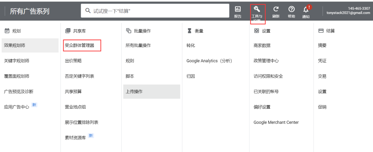
Task: Open 关键字规划师
Action: click(x=17, y=61)
